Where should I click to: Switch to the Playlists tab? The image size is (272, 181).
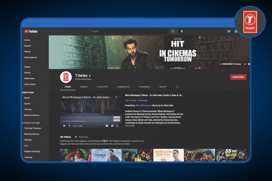[x=102, y=87]
